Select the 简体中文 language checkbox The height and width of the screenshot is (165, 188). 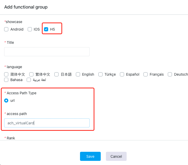click(6, 74)
